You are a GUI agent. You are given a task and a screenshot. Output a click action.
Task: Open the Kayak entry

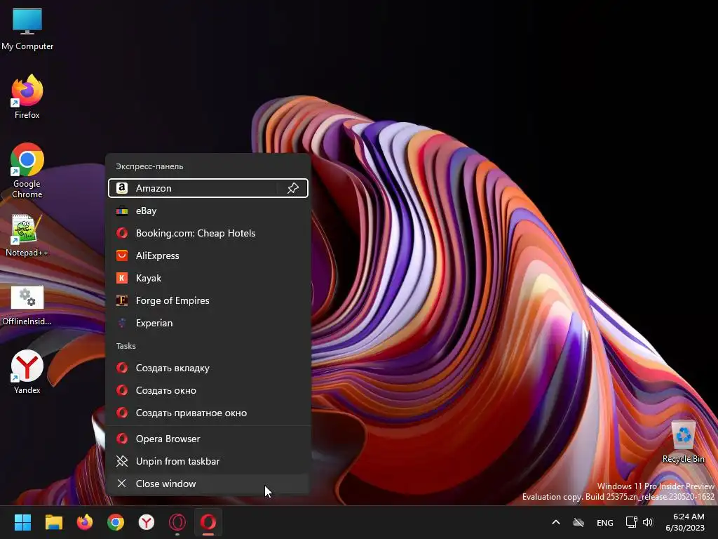coord(208,278)
